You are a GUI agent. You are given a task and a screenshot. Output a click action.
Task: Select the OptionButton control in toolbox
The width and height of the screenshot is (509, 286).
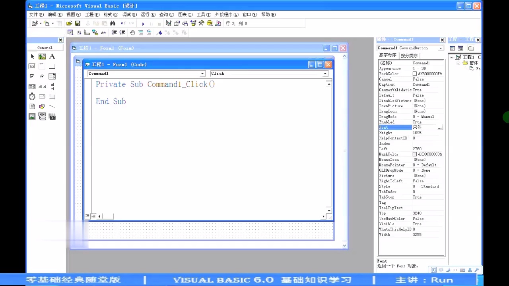[42, 76]
